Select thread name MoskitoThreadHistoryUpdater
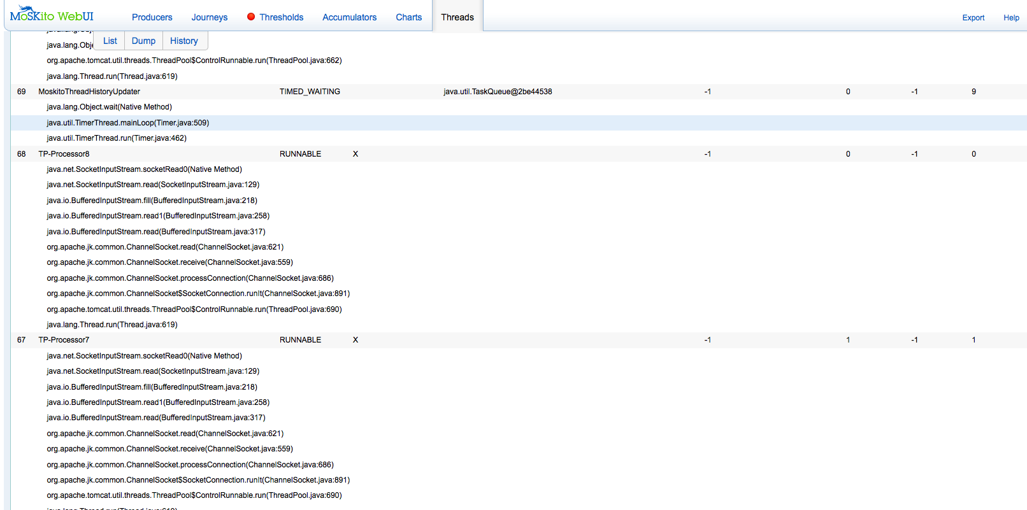Image resolution: width=1027 pixels, height=510 pixels. tap(89, 92)
